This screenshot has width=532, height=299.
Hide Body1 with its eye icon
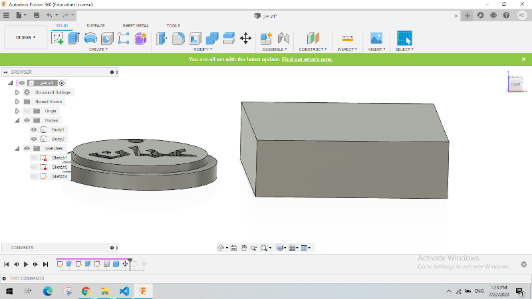[x=34, y=130]
